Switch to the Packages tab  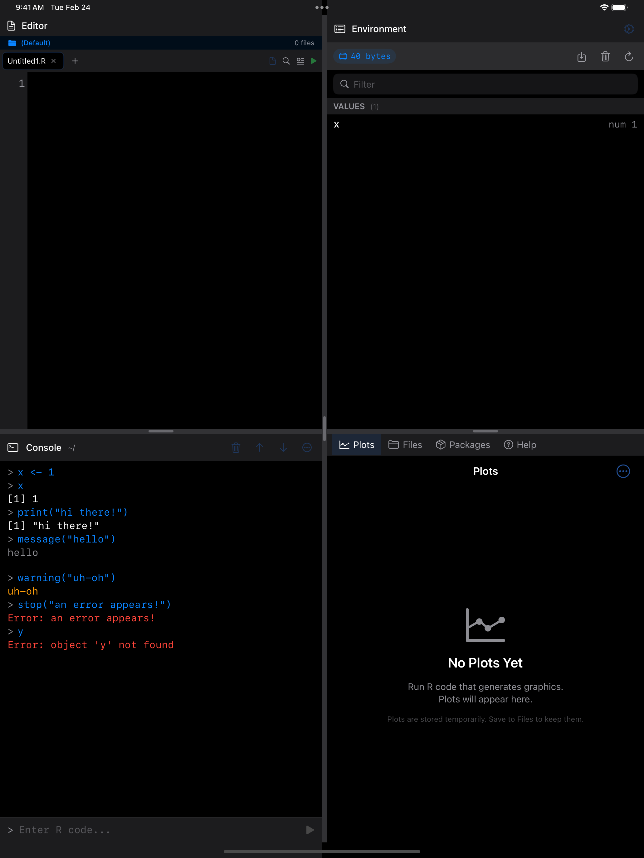click(463, 445)
